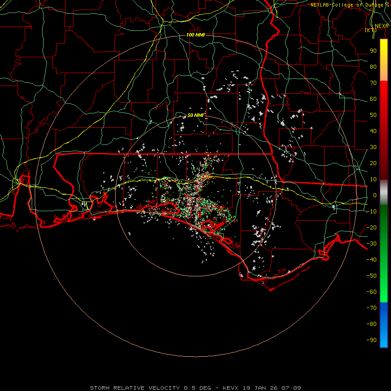Click the -40 value on velocity scale
Viewport: 391px width, 391px height.
(x=371, y=260)
